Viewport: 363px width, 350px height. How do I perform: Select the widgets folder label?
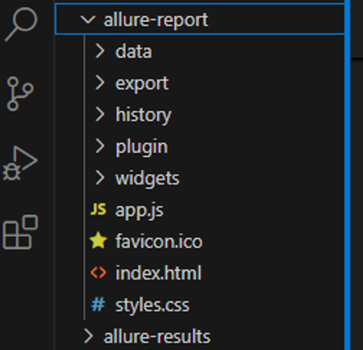[147, 178]
